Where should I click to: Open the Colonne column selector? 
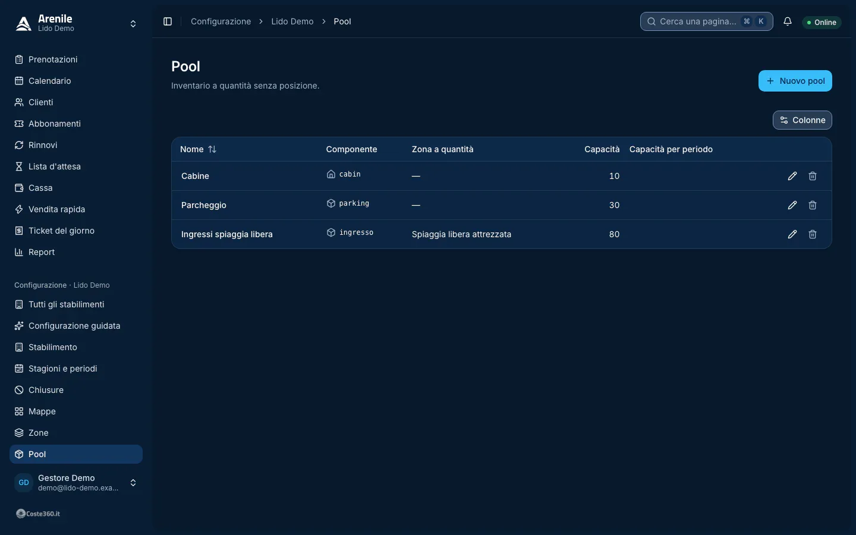pyautogui.click(x=802, y=120)
